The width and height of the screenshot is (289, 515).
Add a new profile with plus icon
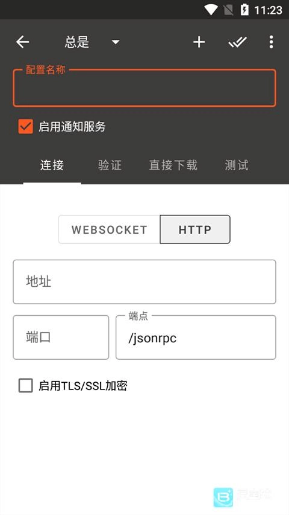[x=199, y=42]
